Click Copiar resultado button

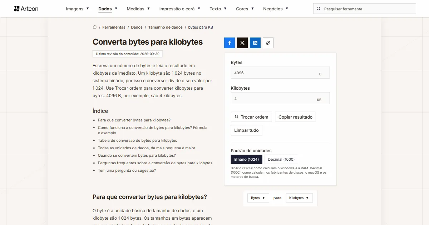point(295,117)
